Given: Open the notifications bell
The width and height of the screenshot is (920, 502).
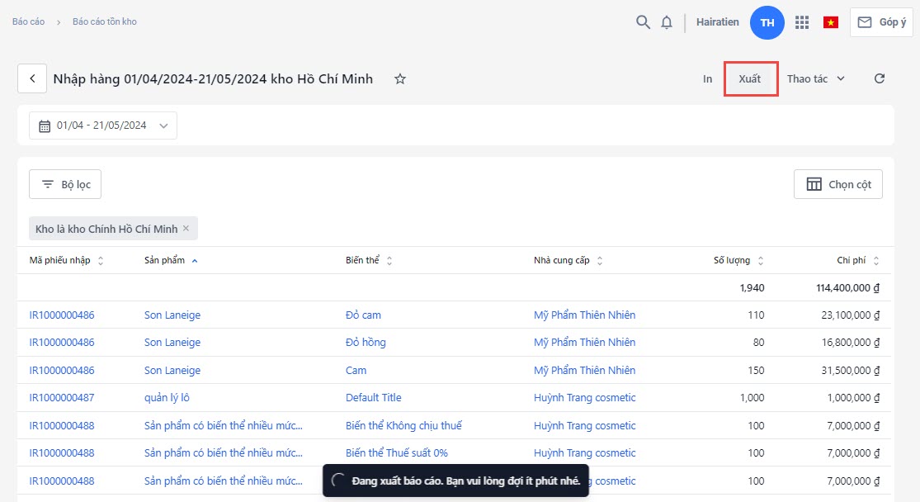Looking at the screenshot, I should 667,22.
